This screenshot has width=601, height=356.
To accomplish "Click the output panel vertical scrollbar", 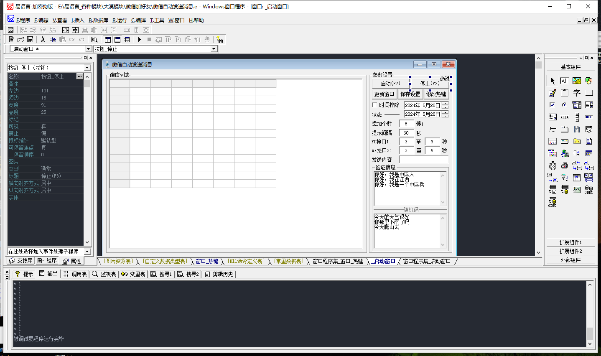I will 590,314.
